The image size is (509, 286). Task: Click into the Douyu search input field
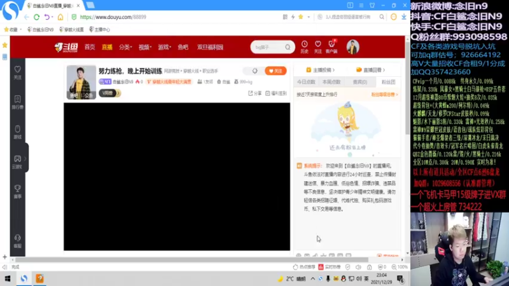point(268,47)
